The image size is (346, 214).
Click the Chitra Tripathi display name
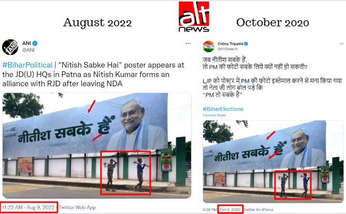tap(230, 44)
